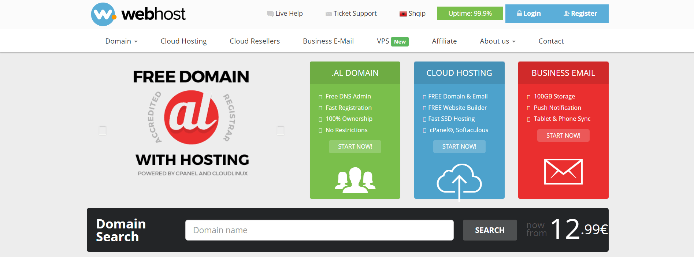Screen dimensions: 694x257
Task: Open Business E-Mail page
Action: pyautogui.click(x=328, y=41)
